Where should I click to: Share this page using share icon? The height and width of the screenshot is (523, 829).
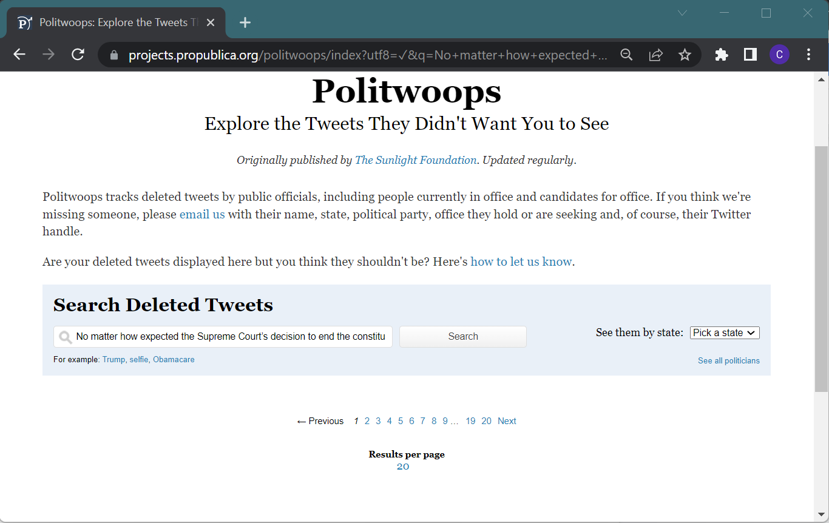coord(655,55)
